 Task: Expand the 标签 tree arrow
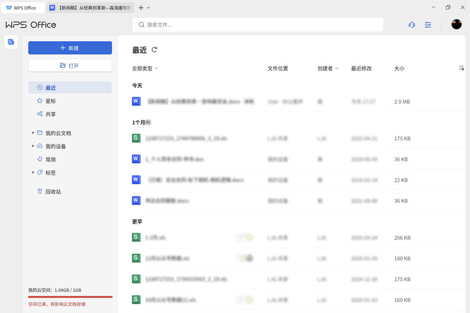pos(33,172)
